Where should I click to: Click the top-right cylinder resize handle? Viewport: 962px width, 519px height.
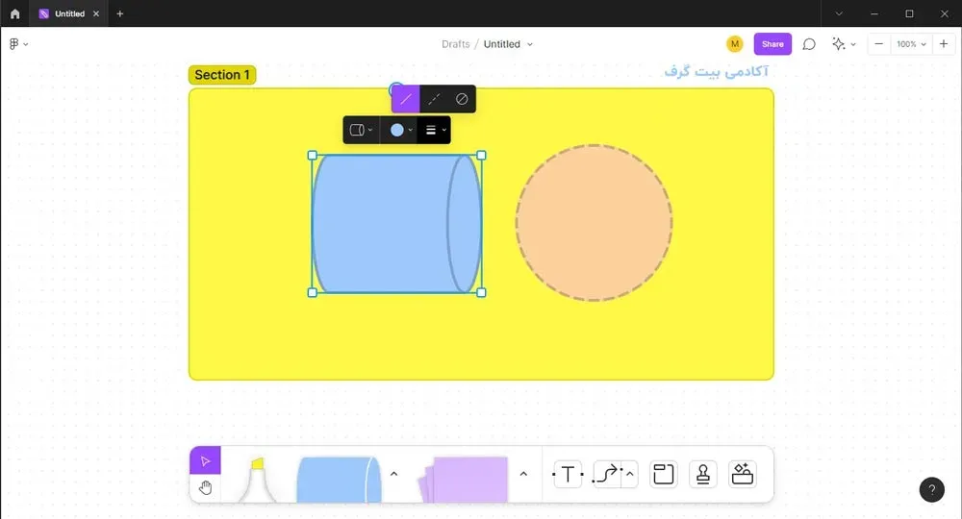[x=481, y=155]
